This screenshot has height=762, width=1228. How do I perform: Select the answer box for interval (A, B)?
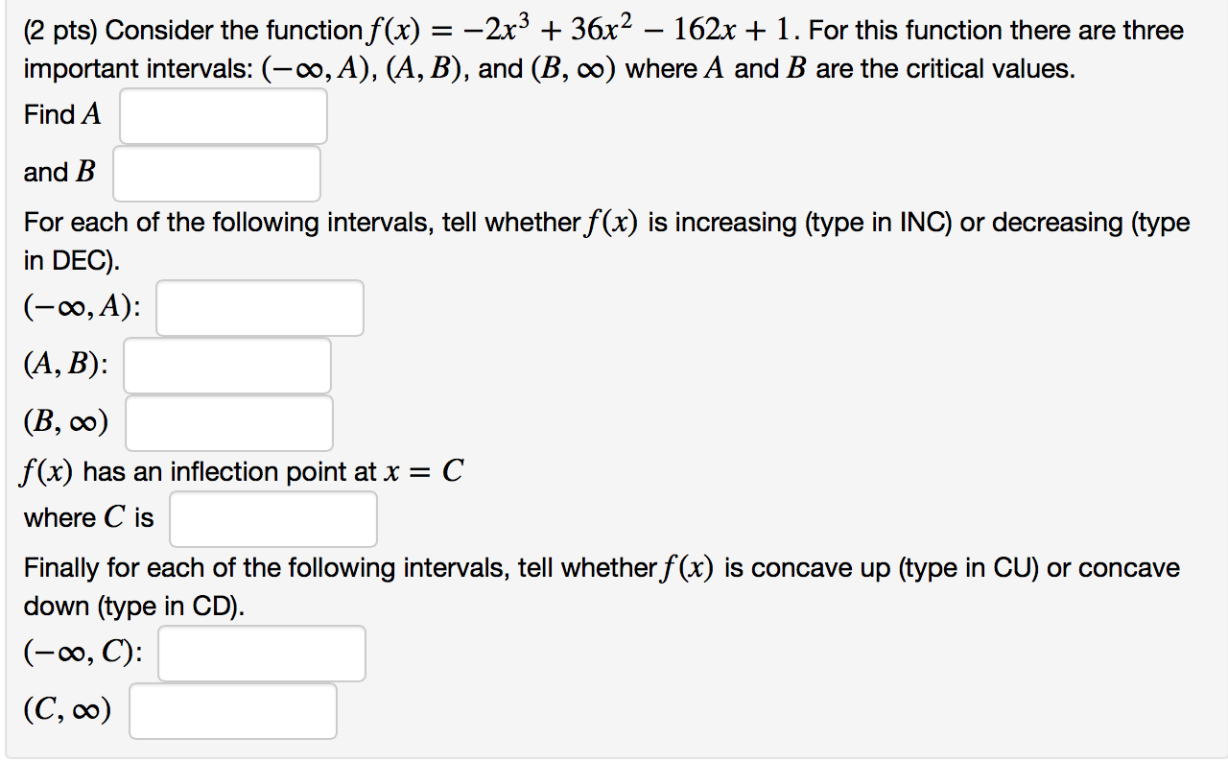point(227,365)
